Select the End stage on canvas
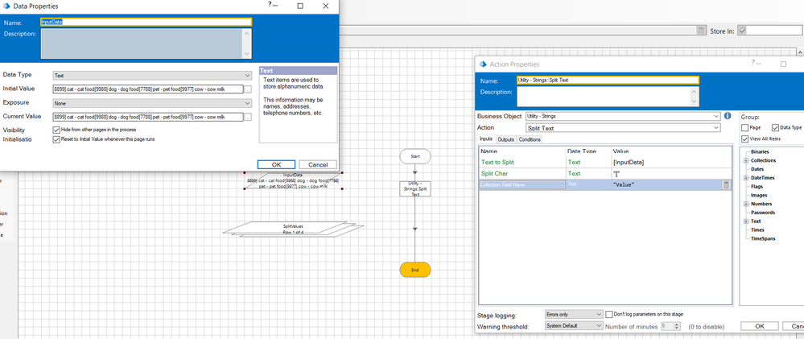804x339 pixels. 414,270
